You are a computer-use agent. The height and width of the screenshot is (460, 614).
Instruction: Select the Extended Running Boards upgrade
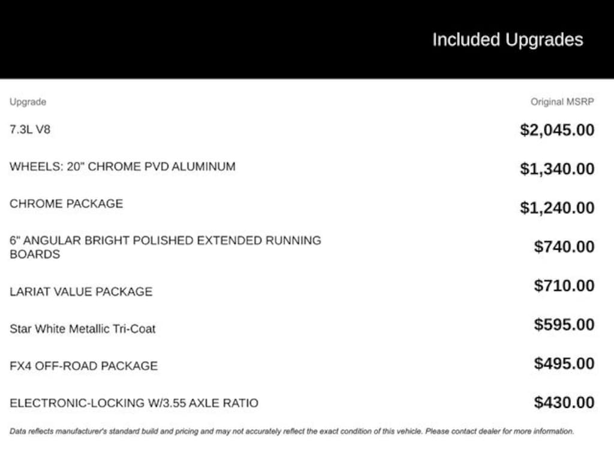pyautogui.click(x=165, y=247)
